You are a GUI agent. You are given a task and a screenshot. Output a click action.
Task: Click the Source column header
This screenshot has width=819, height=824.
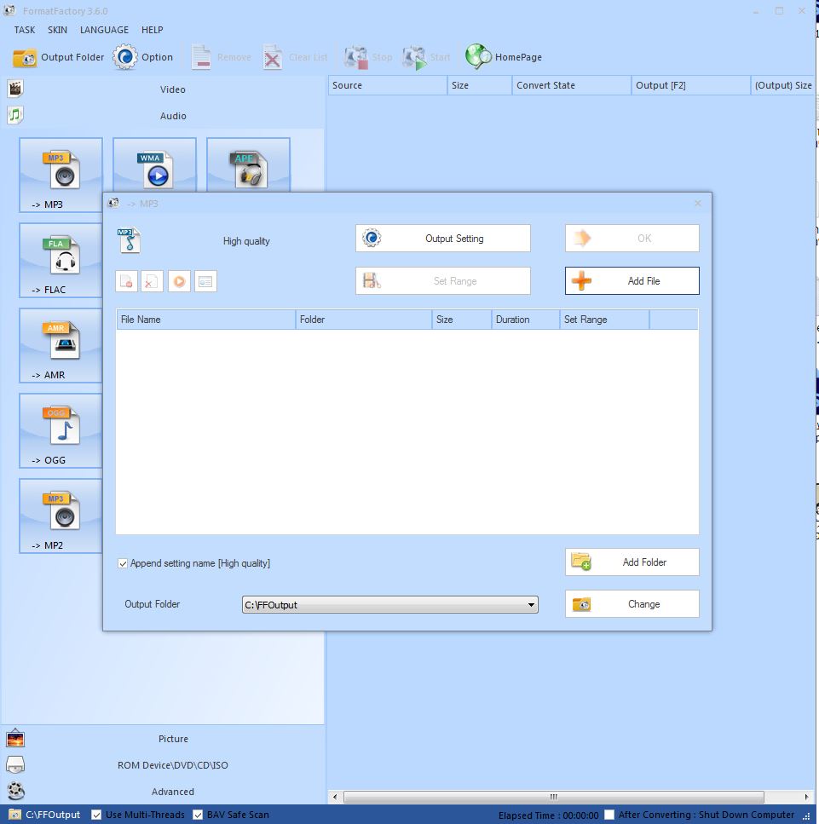[x=388, y=85]
